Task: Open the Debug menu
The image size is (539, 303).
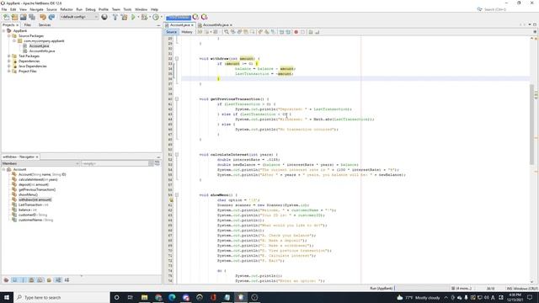Action: [x=90, y=9]
